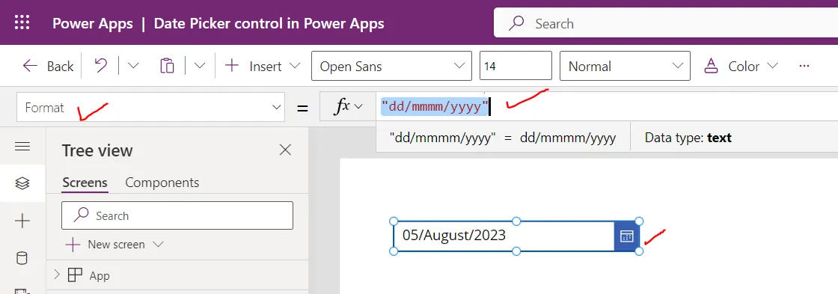838x294 pixels.
Task: Click the Back arrow button
Action: [x=48, y=67]
